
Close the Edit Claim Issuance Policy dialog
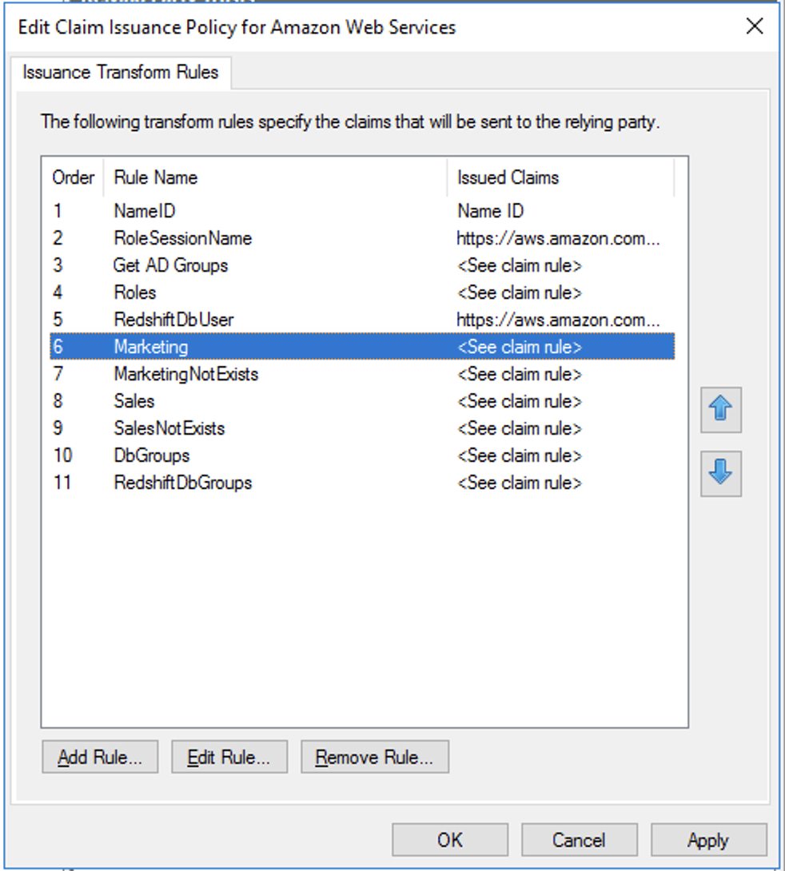(x=755, y=26)
